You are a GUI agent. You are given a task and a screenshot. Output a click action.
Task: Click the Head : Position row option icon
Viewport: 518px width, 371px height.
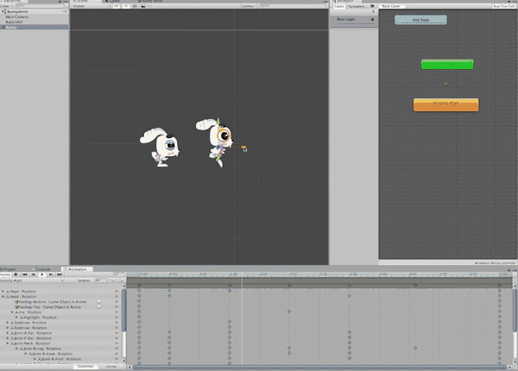click(117, 292)
